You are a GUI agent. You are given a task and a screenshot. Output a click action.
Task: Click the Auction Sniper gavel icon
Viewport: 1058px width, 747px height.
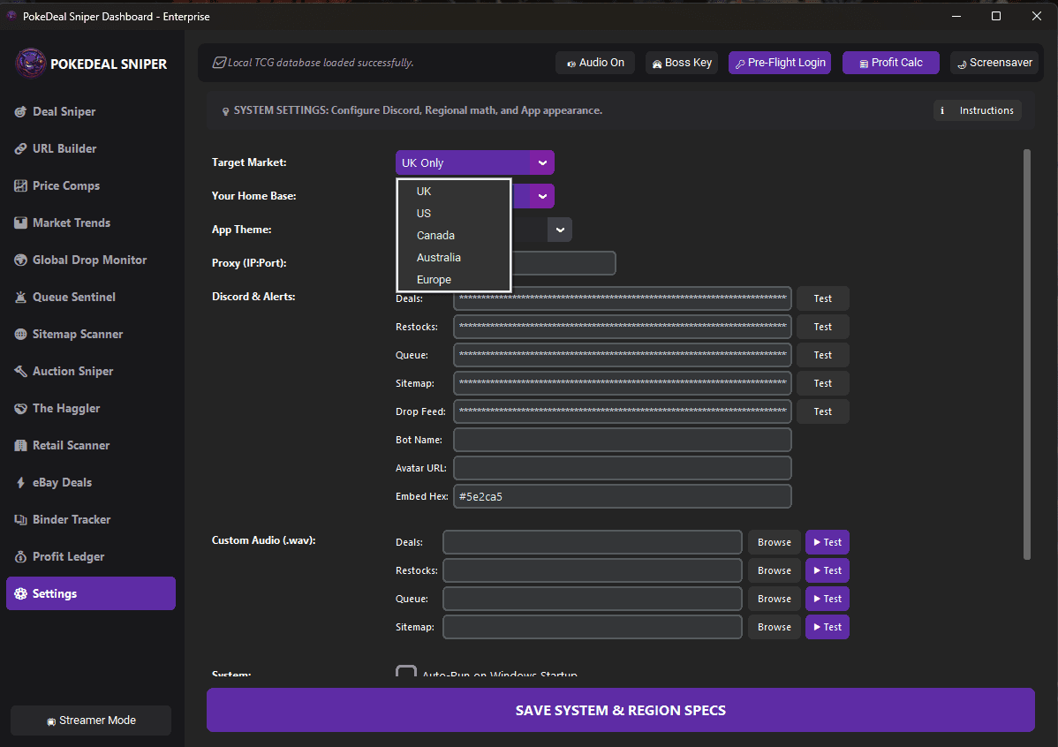tap(21, 372)
